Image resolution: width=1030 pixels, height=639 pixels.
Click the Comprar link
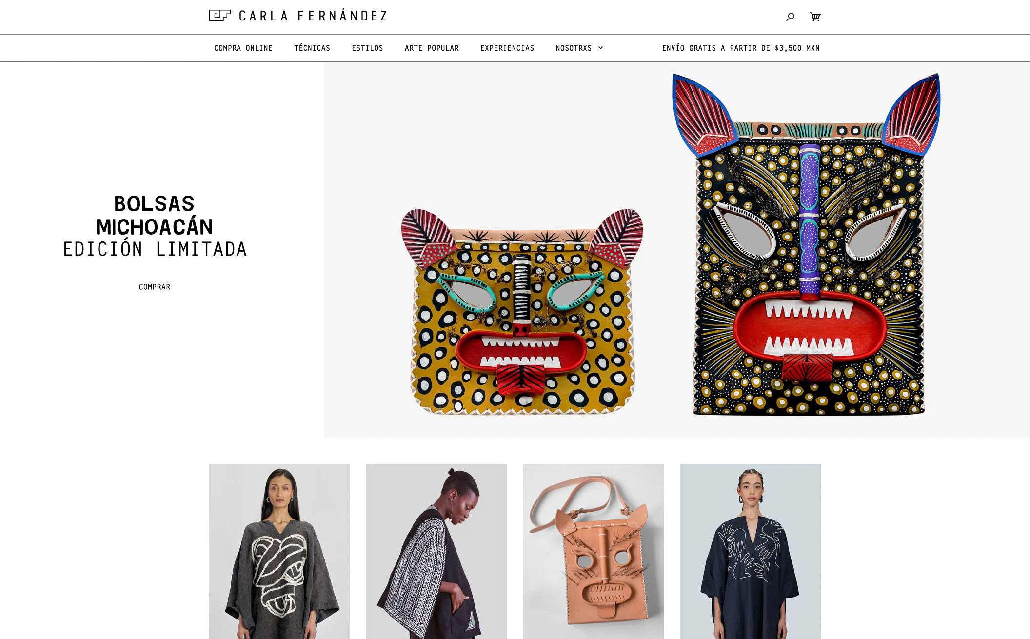point(155,287)
